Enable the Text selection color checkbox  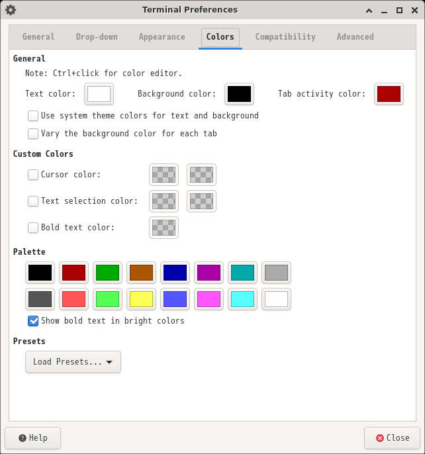pyautogui.click(x=33, y=201)
